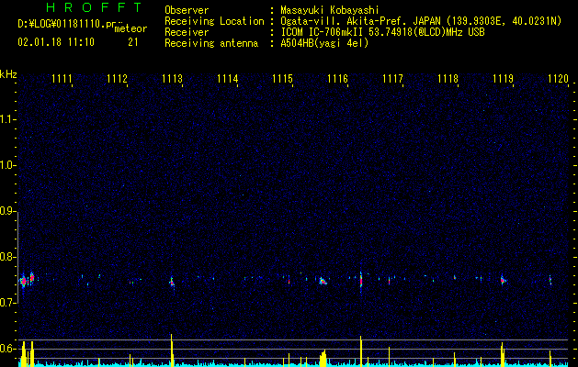Click the Receiver field label
Viewport: 578px width, 367px height.
tap(187, 32)
